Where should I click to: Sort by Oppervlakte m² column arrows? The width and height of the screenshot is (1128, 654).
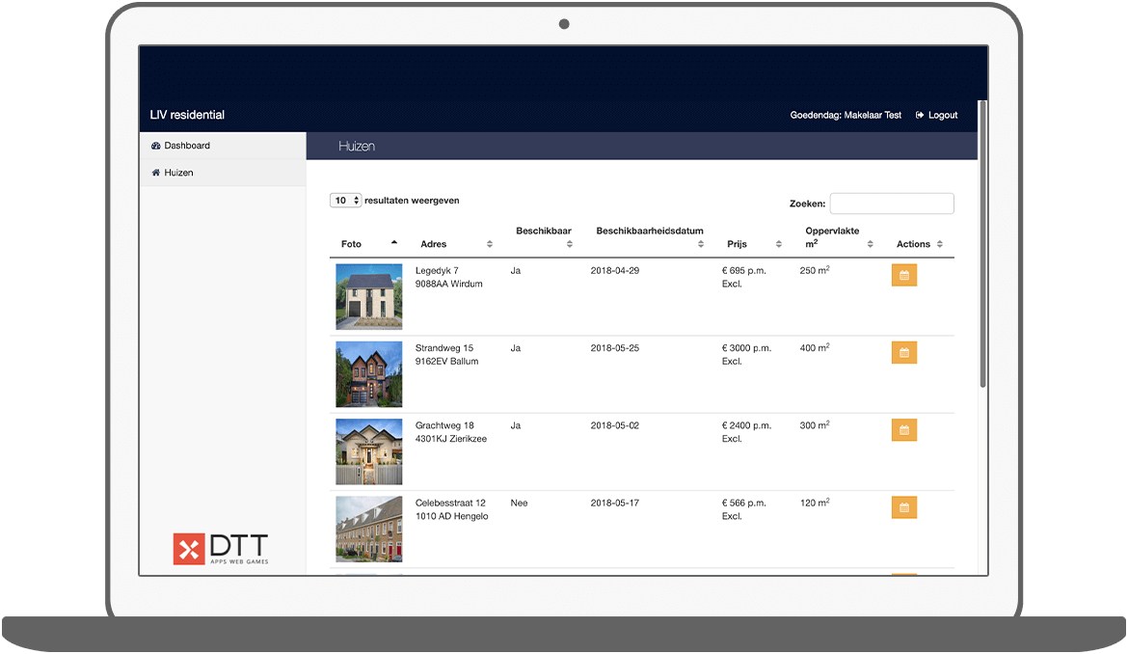coord(870,244)
